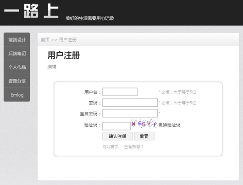Click the tagline 美好的生活需要用心记录
This screenshot has height=185, width=243.
90,18
